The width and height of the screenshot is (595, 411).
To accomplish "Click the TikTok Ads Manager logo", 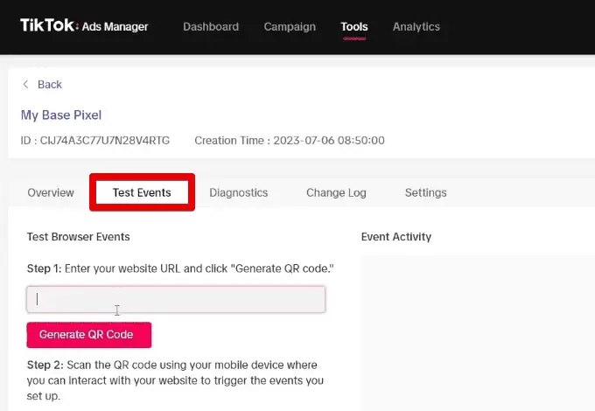I will coord(84,26).
